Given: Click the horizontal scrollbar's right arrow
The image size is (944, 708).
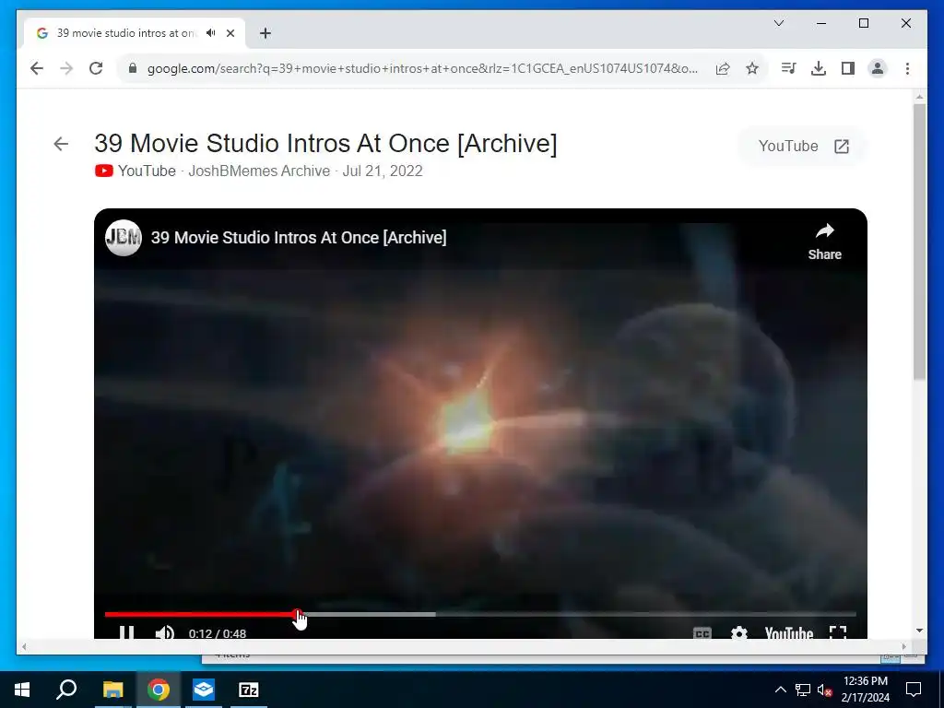Looking at the screenshot, I should point(903,646).
